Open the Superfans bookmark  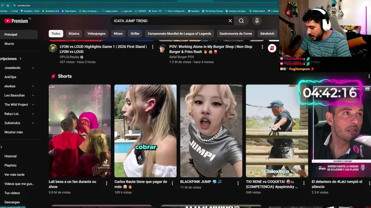click(x=194, y=11)
